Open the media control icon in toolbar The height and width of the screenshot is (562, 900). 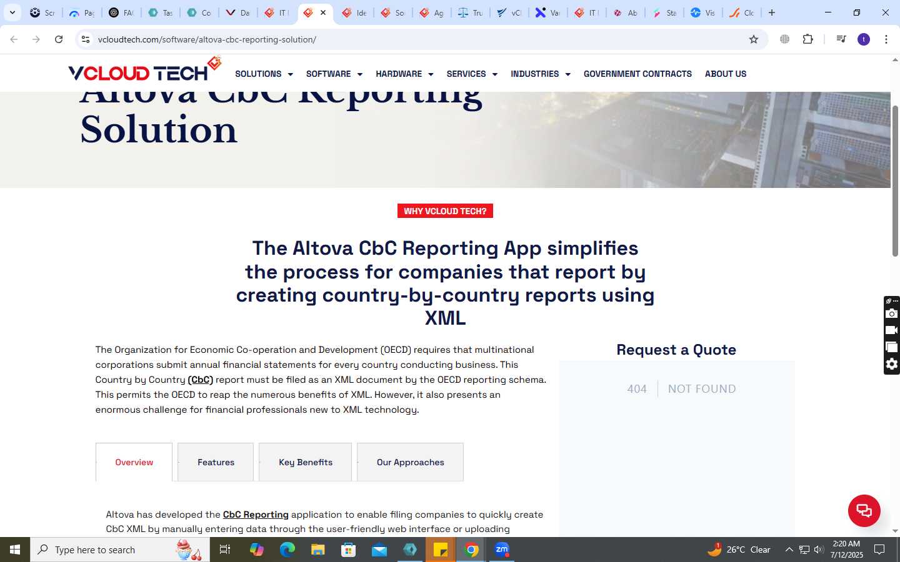(841, 39)
